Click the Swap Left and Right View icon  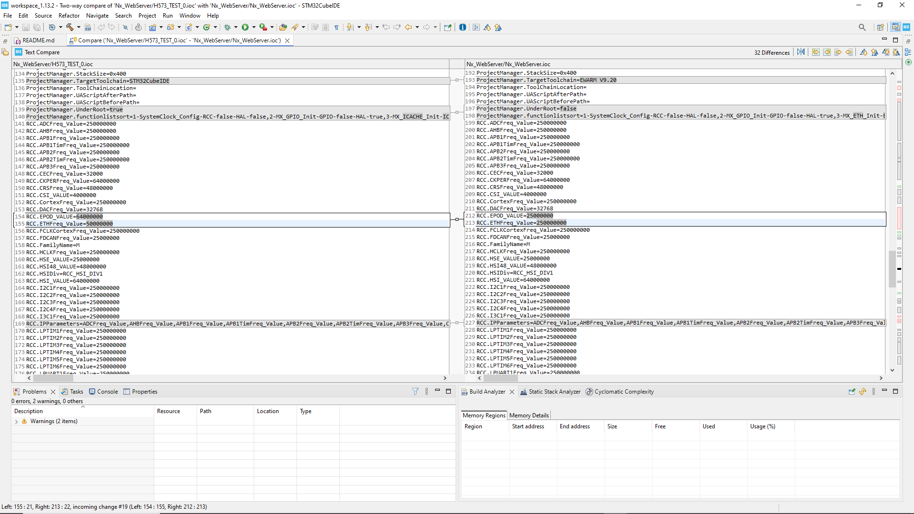point(801,52)
